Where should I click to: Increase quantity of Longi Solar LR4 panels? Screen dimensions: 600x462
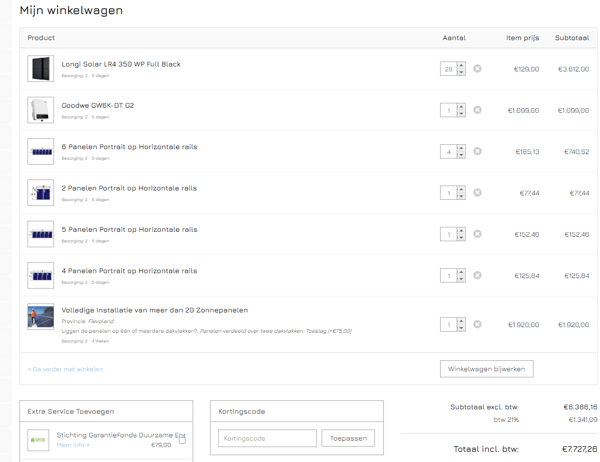[461, 65]
